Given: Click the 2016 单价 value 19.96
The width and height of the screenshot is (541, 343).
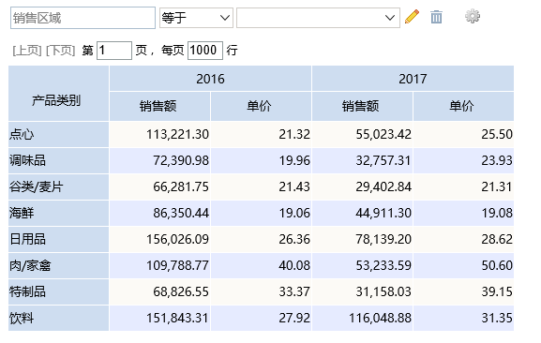Looking at the screenshot, I should click(294, 160).
